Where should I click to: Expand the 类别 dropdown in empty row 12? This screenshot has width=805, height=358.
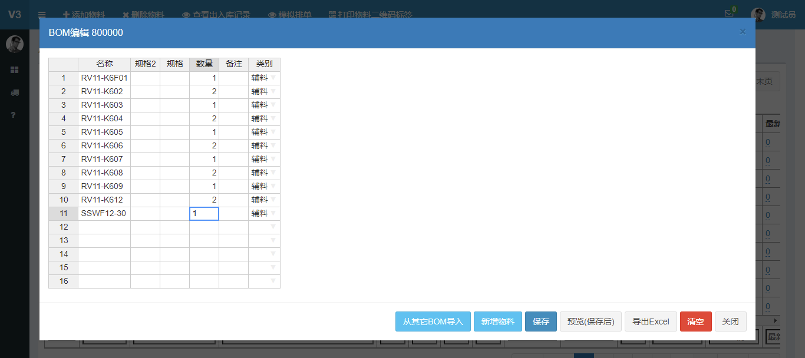(273, 227)
